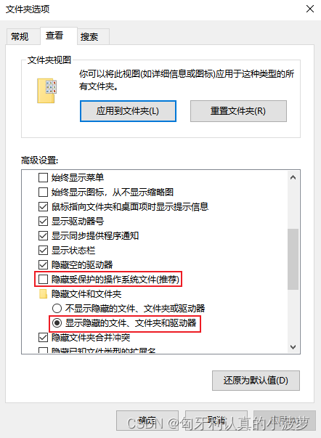Image resolution: width=321 pixels, height=438 pixels.
Task: Click the folder view icon image
Action: point(46,91)
